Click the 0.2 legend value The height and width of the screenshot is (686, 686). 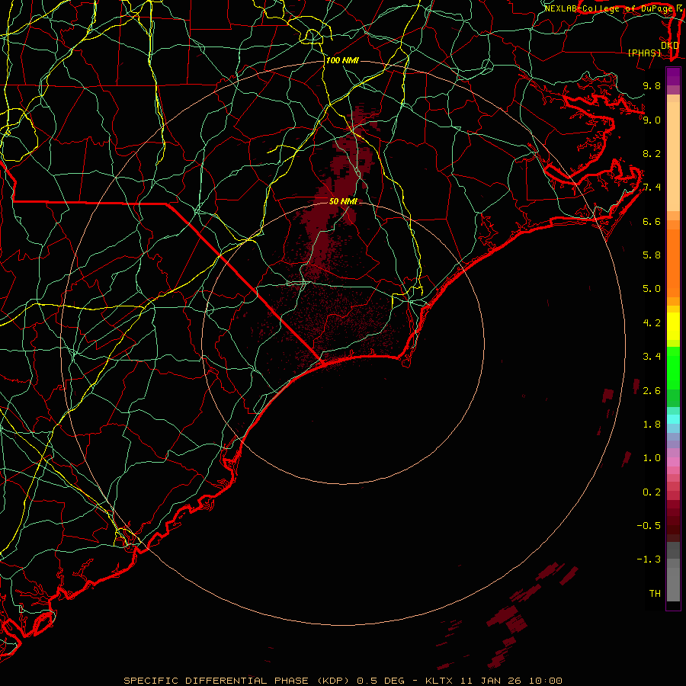(x=652, y=492)
